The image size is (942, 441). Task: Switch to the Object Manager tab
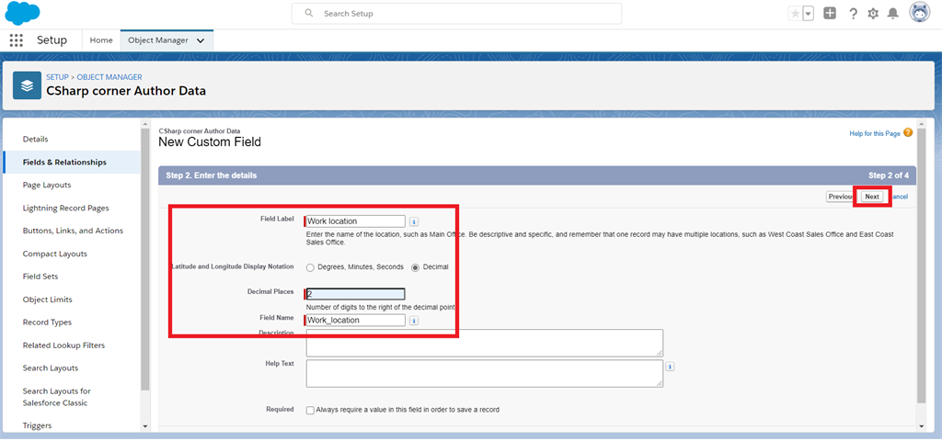coord(158,40)
